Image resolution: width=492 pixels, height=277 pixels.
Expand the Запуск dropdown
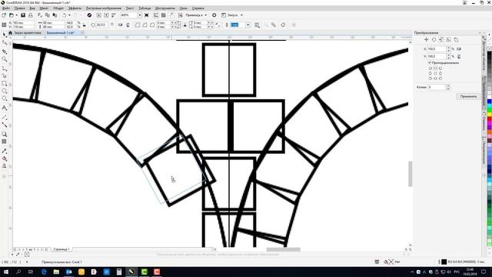(241, 15)
